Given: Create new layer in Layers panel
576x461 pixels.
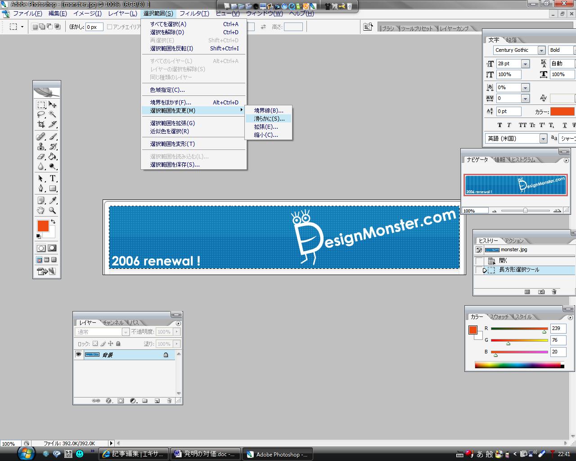Looking at the screenshot, I should (x=157, y=400).
